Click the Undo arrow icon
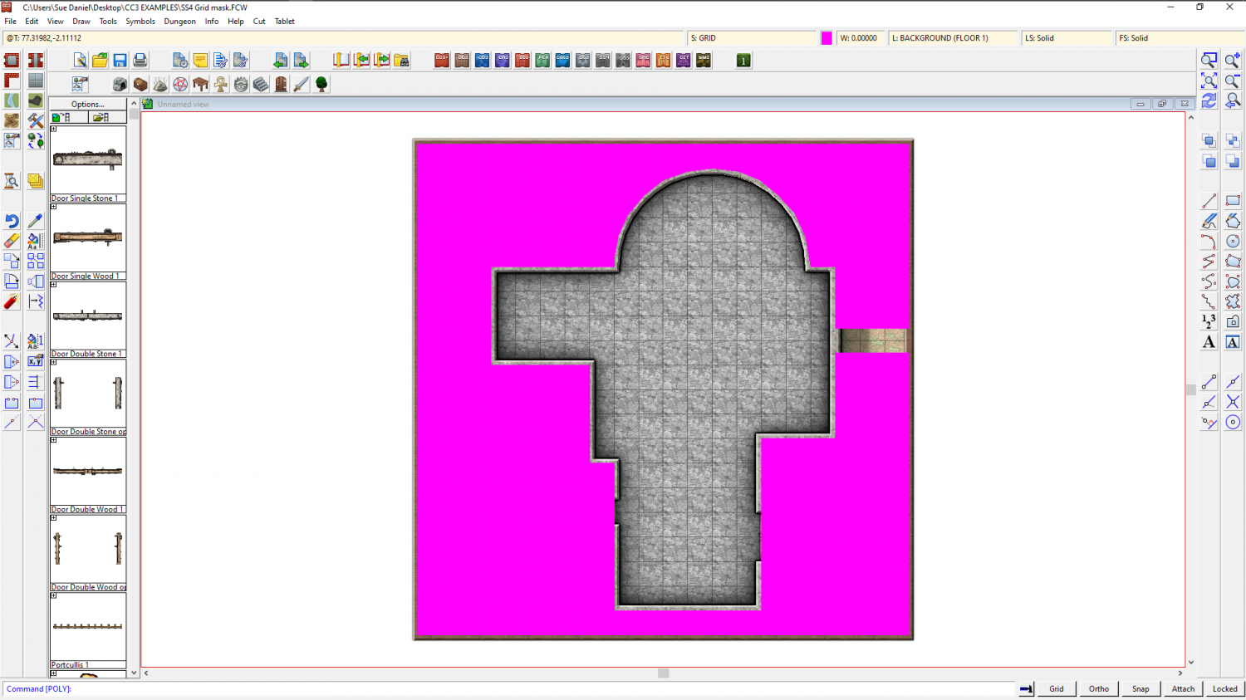The height and width of the screenshot is (700, 1246). click(12, 221)
